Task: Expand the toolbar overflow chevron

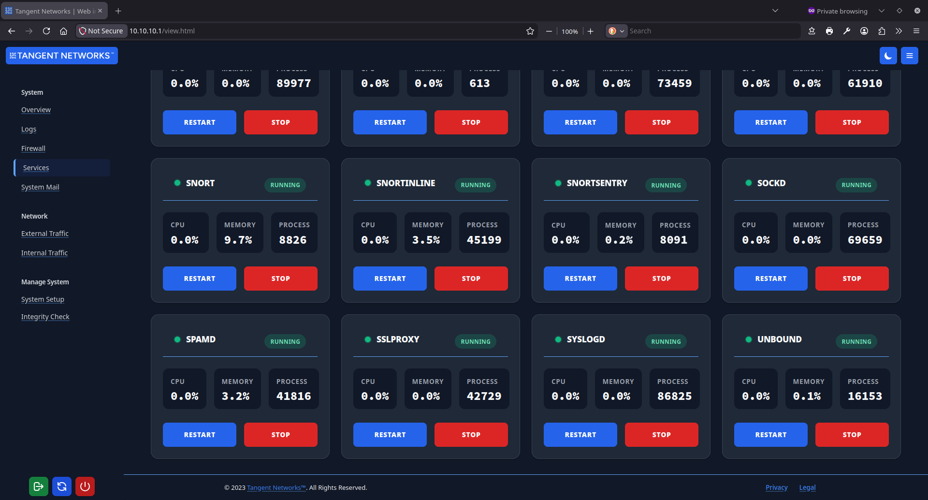Action: pos(899,30)
